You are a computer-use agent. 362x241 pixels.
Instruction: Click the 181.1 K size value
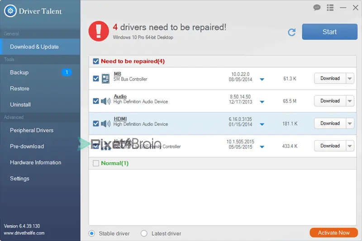290,123
